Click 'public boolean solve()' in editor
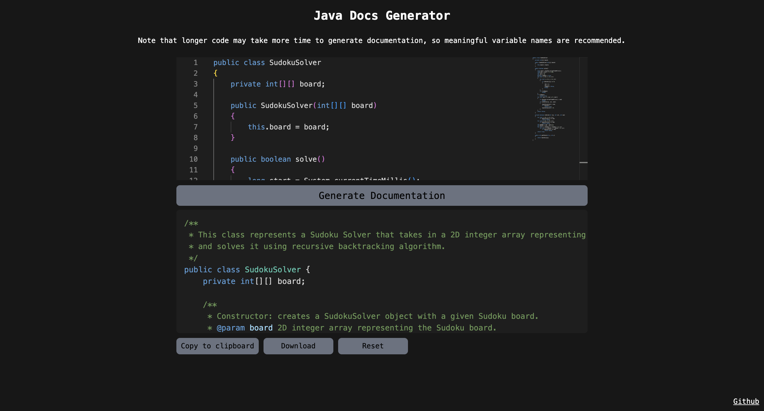Viewport: 764px width, 411px height. point(278,159)
